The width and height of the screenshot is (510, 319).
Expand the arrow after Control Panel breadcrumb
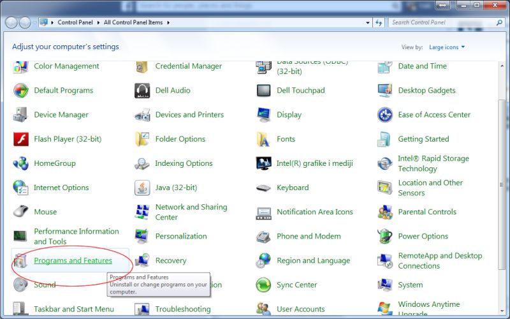click(98, 22)
